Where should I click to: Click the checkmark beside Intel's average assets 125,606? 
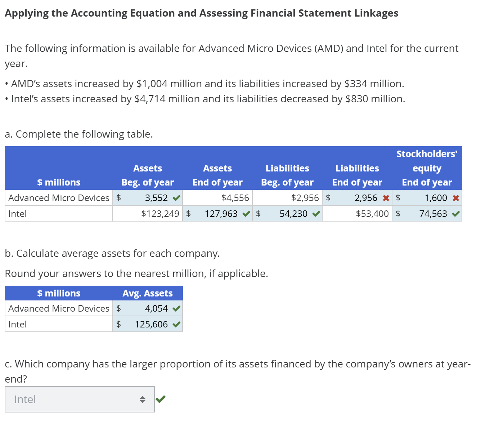tap(176, 324)
